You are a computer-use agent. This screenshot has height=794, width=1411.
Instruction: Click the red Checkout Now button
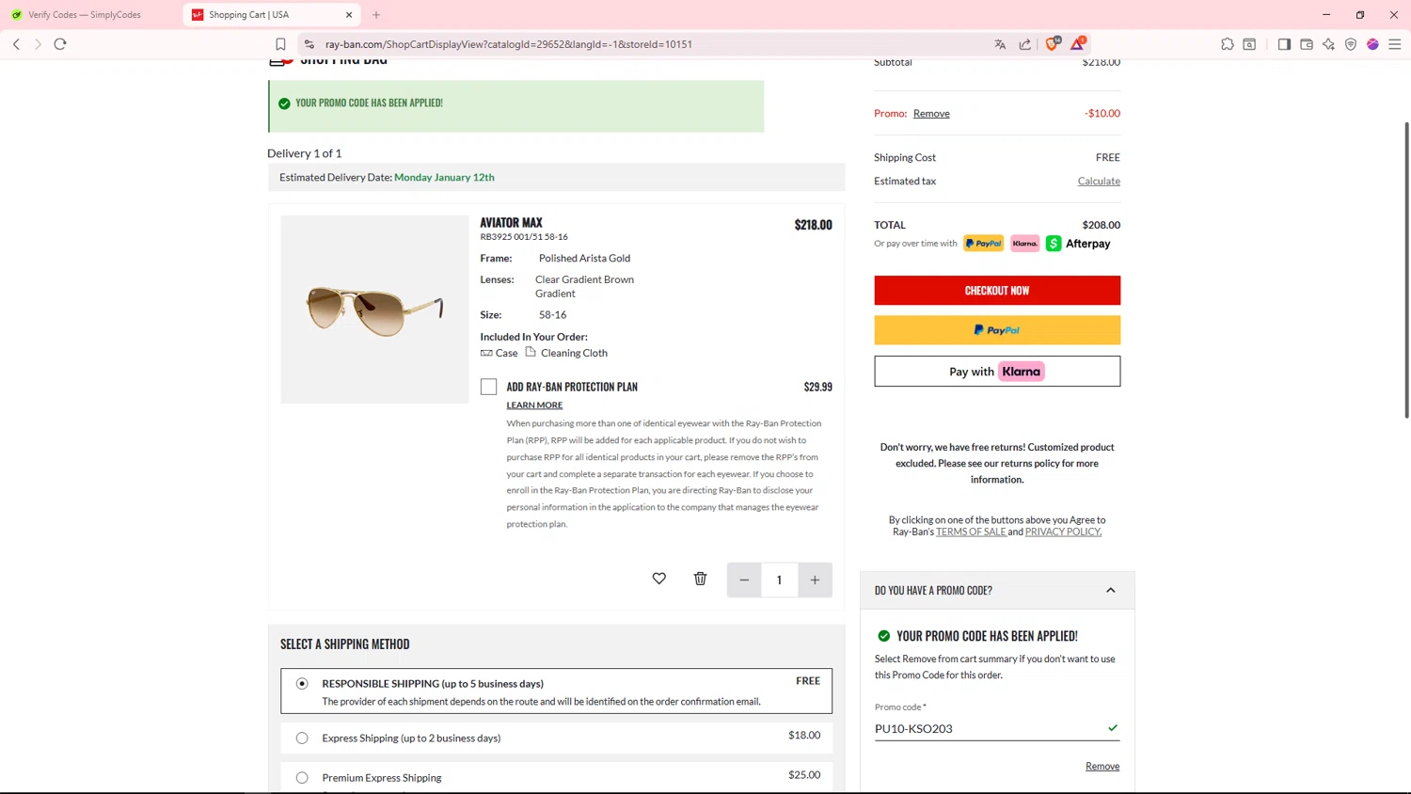pyautogui.click(x=997, y=291)
